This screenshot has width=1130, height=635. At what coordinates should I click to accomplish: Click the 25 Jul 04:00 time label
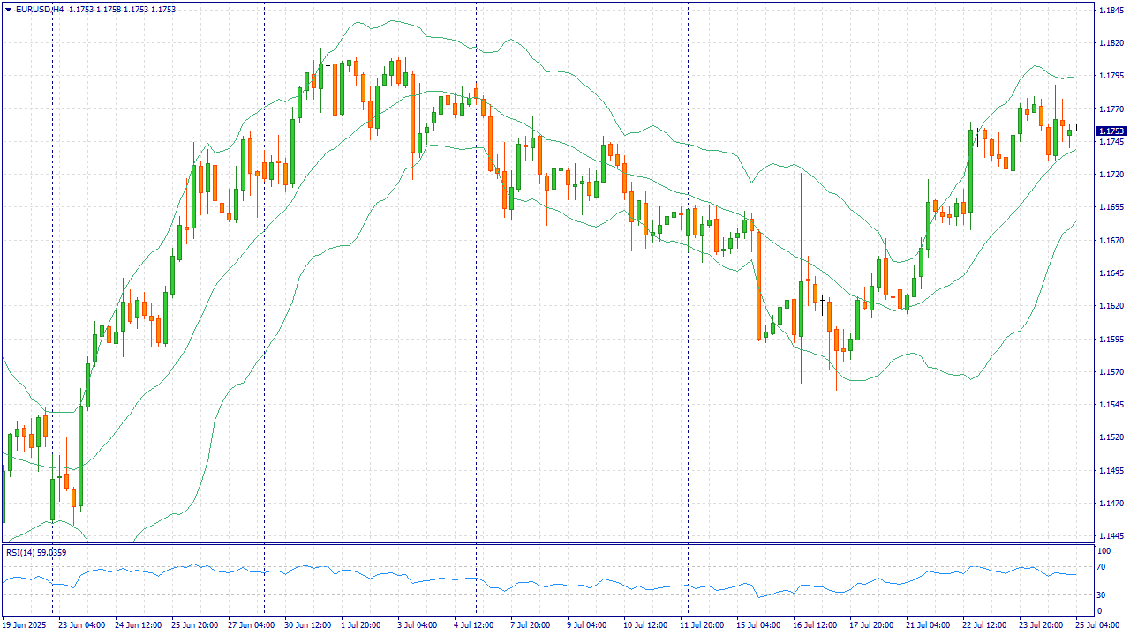[1099, 624]
